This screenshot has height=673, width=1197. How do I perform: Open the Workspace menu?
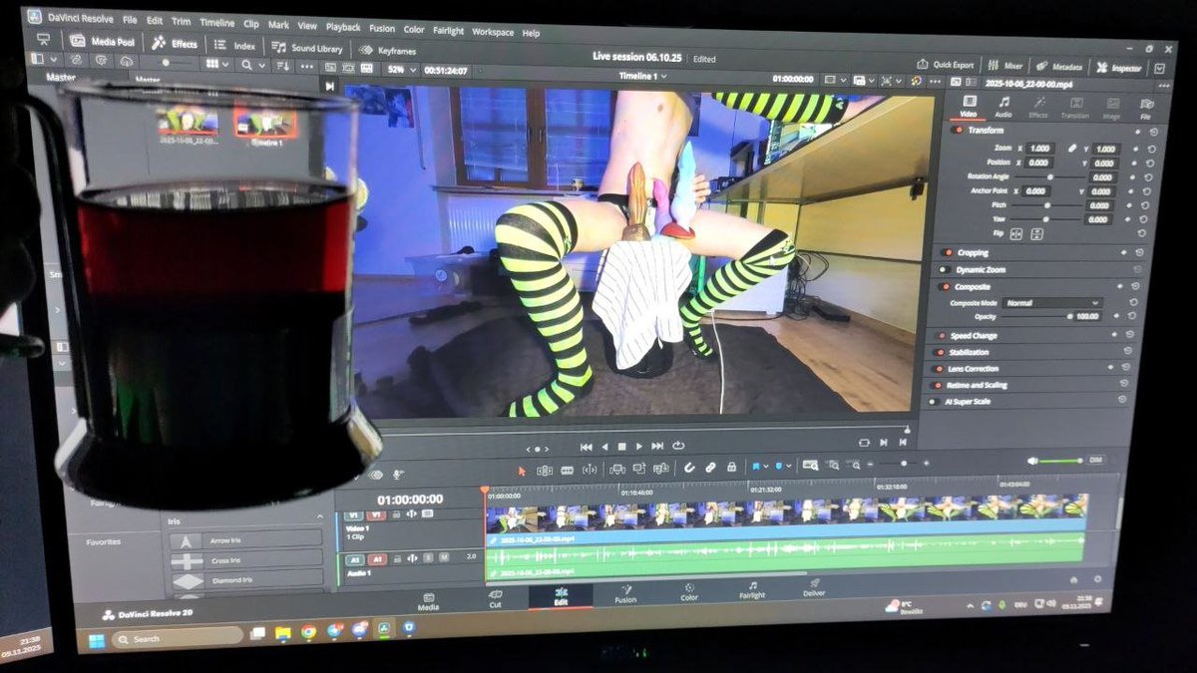(x=494, y=31)
